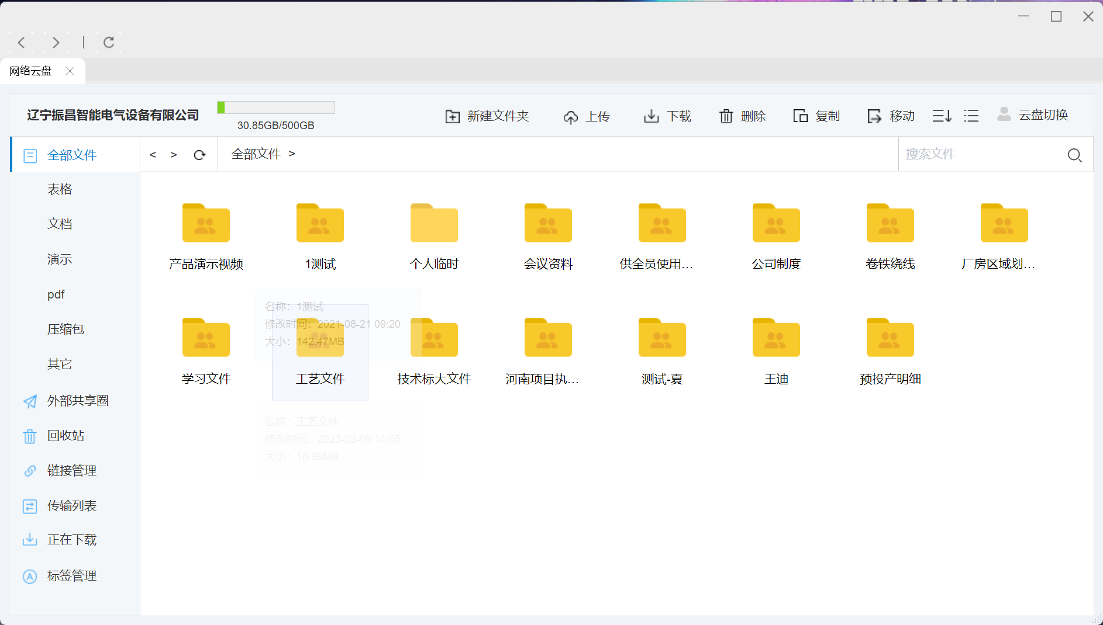Open the sort order icon
This screenshot has height=625, width=1103.
pos(942,116)
